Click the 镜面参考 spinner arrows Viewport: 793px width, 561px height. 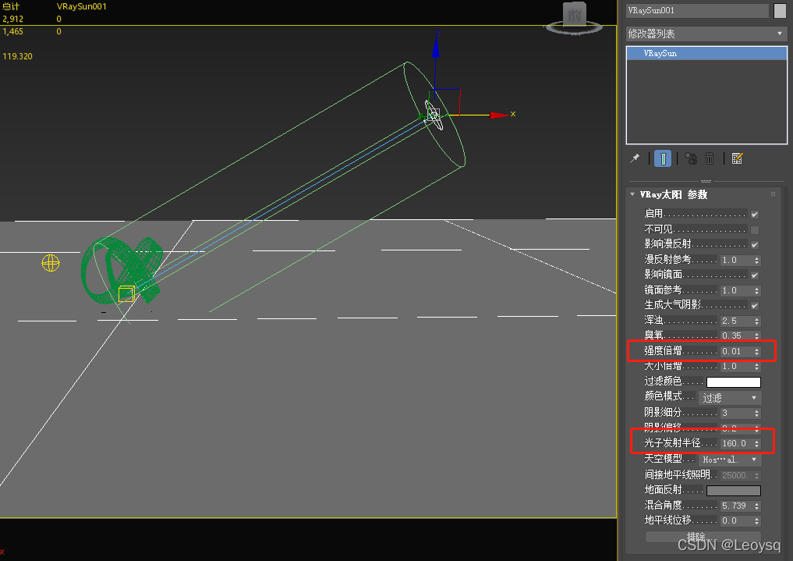[757, 290]
